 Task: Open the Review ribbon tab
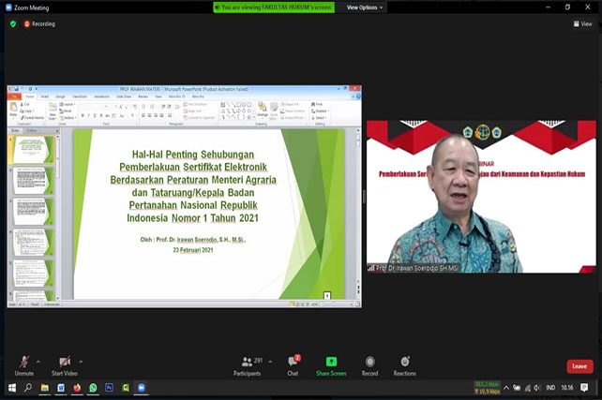(x=143, y=96)
